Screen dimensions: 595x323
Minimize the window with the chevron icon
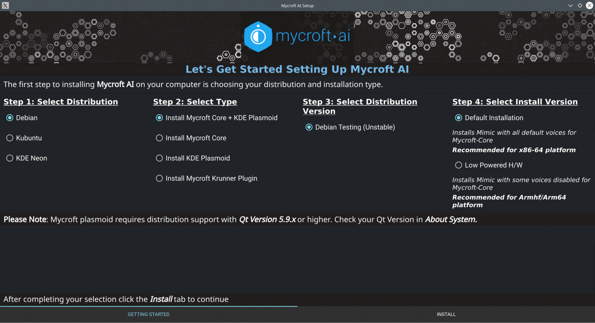pos(570,5)
